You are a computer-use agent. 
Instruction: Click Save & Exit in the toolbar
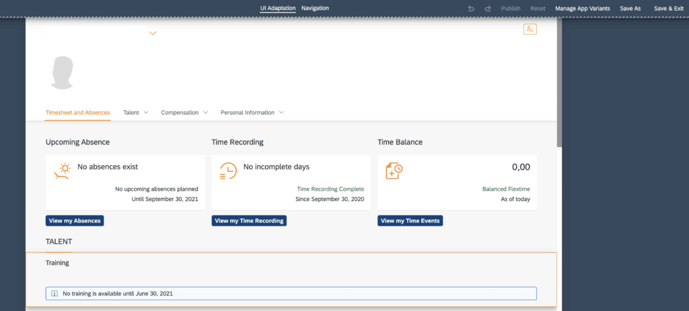pyautogui.click(x=668, y=8)
